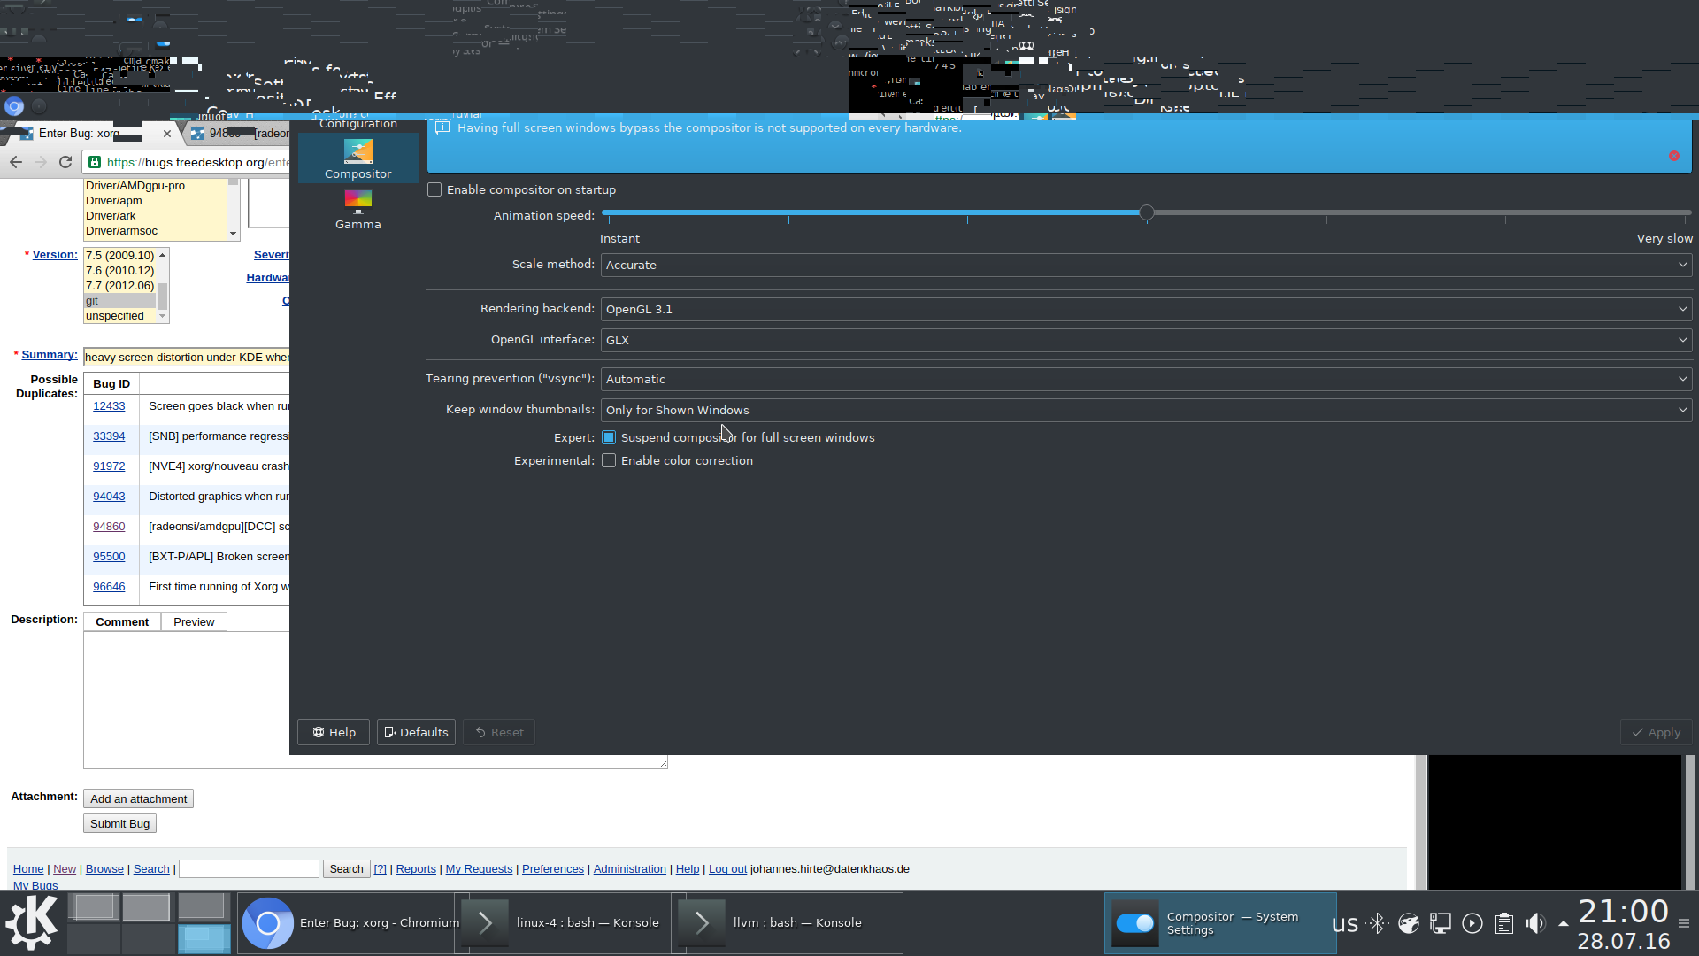Viewport: 1699px width, 956px height.
Task: Open the network connection tray icon
Action: tap(1441, 923)
